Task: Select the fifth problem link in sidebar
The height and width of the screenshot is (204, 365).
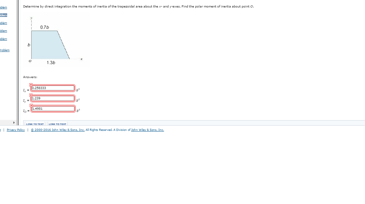Action: click(4, 39)
